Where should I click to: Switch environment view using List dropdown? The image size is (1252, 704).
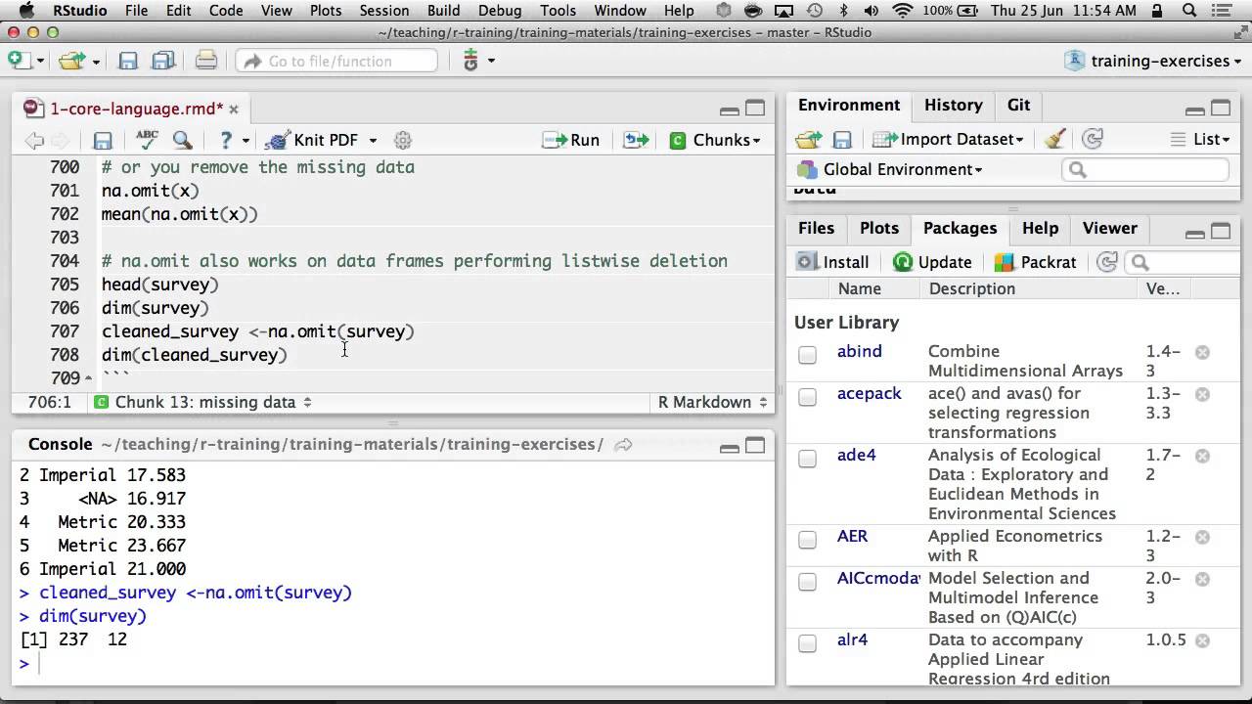coord(1200,139)
